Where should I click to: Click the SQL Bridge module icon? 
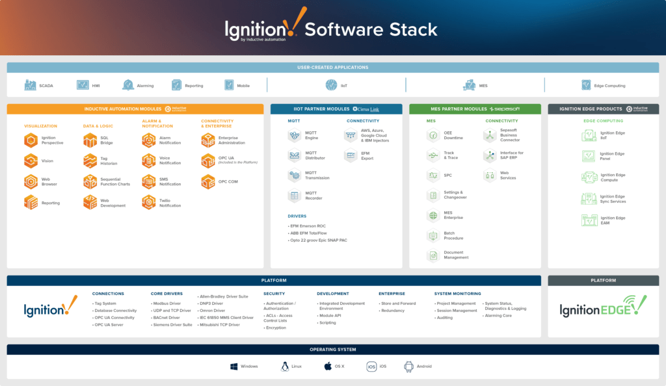click(x=90, y=140)
